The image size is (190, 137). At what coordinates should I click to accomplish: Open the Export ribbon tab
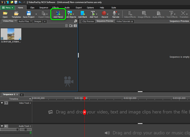pyautogui.click(x=79, y=8)
